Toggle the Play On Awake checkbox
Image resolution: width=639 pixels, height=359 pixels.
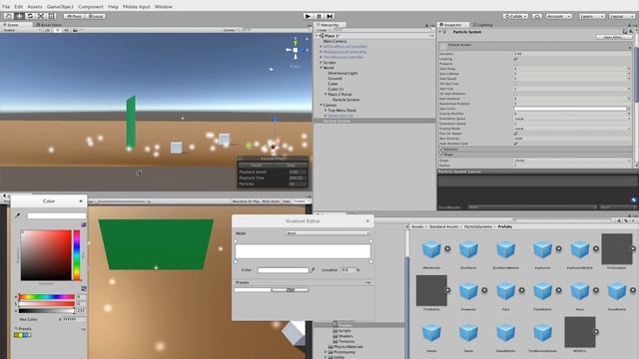(x=515, y=133)
